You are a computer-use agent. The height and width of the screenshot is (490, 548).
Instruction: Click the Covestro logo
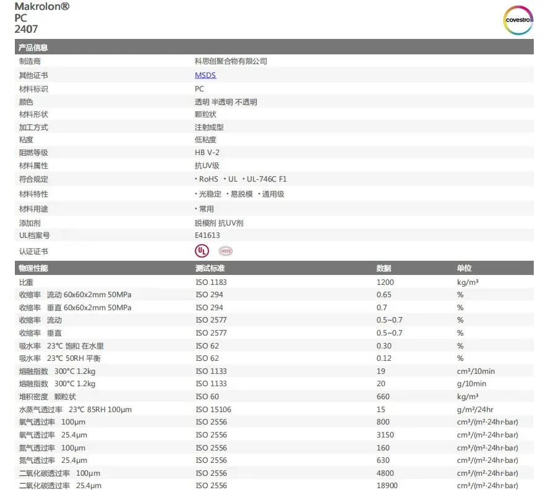(518, 20)
